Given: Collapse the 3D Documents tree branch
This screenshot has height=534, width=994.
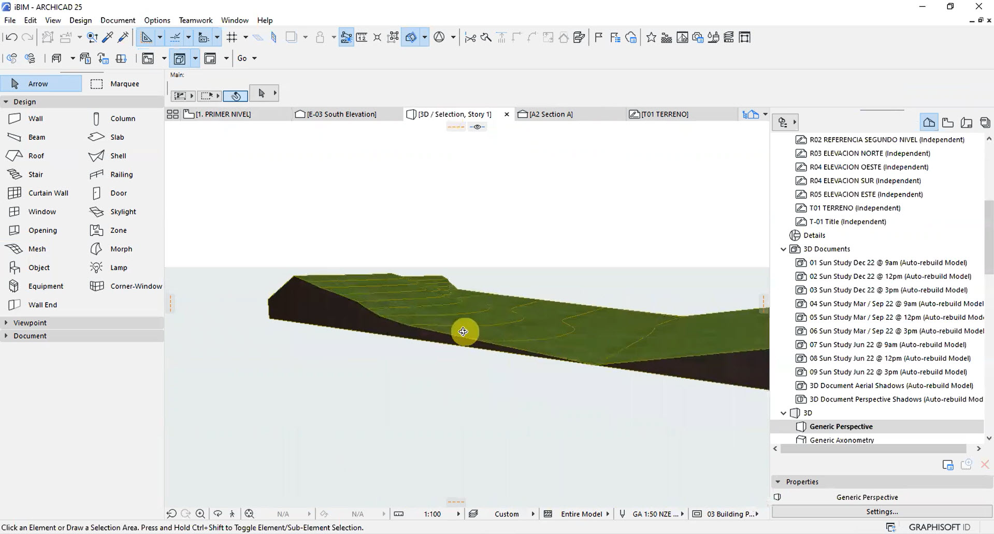Looking at the screenshot, I should 783,249.
